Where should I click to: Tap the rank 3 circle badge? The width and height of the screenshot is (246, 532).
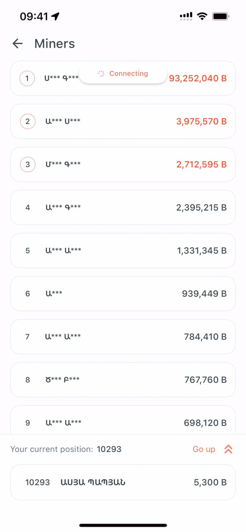coord(27,164)
